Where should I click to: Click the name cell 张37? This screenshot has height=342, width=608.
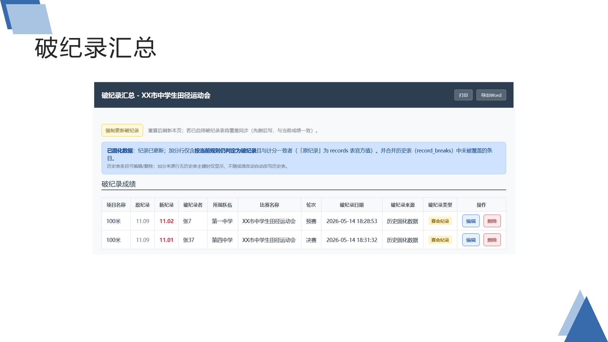click(188, 240)
